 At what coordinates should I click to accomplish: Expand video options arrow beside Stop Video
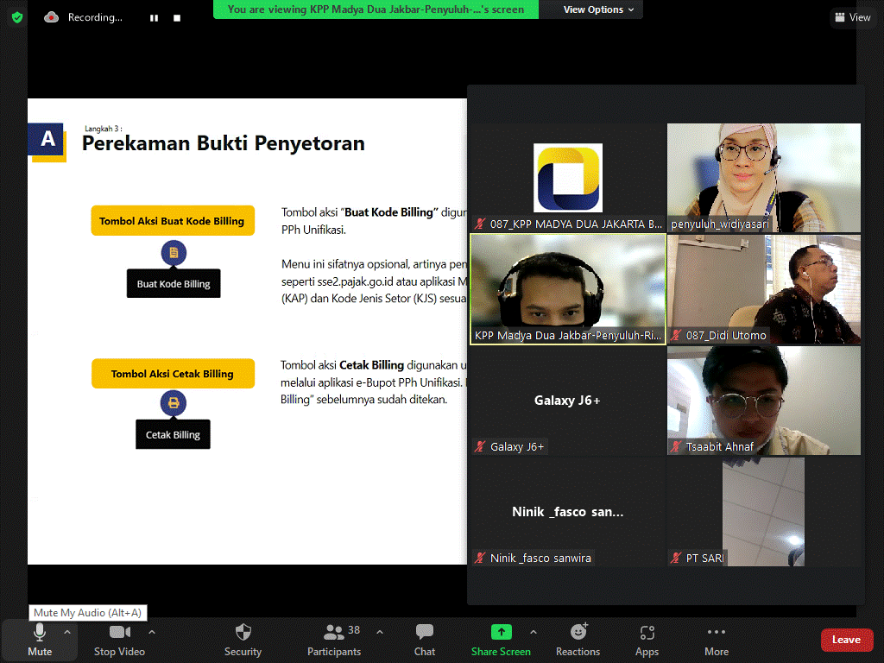[x=152, y=631]
